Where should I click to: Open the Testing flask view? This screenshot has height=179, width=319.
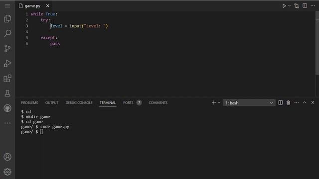[7, 93]
